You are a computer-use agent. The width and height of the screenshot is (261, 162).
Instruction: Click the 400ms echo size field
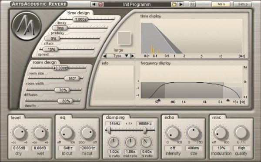pyautogui.click(x=193, y=148)
